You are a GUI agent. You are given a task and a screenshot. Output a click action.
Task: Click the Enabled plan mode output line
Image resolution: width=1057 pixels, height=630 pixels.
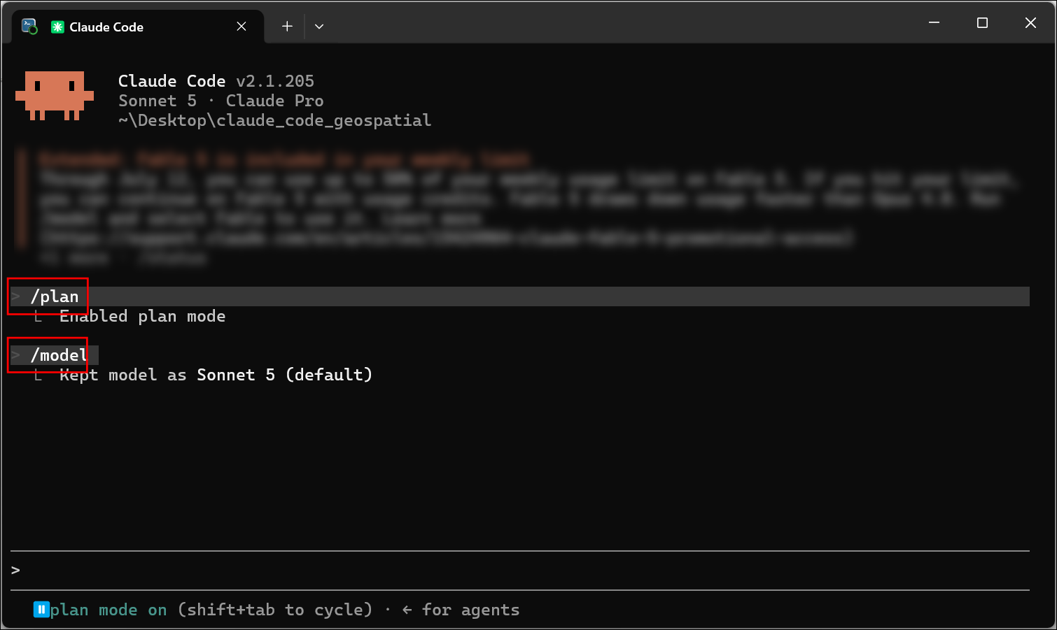[x=142, y=316]
